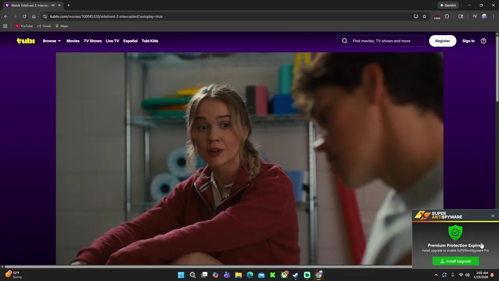Expand the Browse dropdown menu
The image size is (499, 281).
(x=52, y=41)
